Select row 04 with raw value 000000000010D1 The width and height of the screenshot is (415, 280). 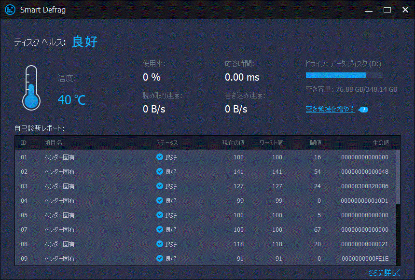point(206,200)
